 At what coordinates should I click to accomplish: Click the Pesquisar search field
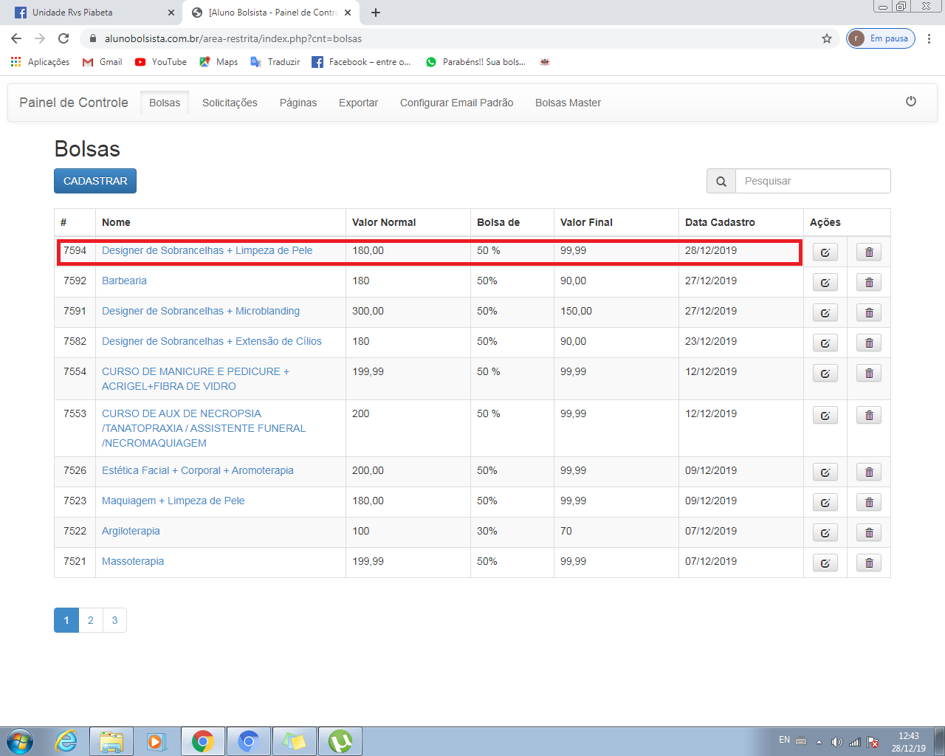pyautogui.click(x=812, y=181)
